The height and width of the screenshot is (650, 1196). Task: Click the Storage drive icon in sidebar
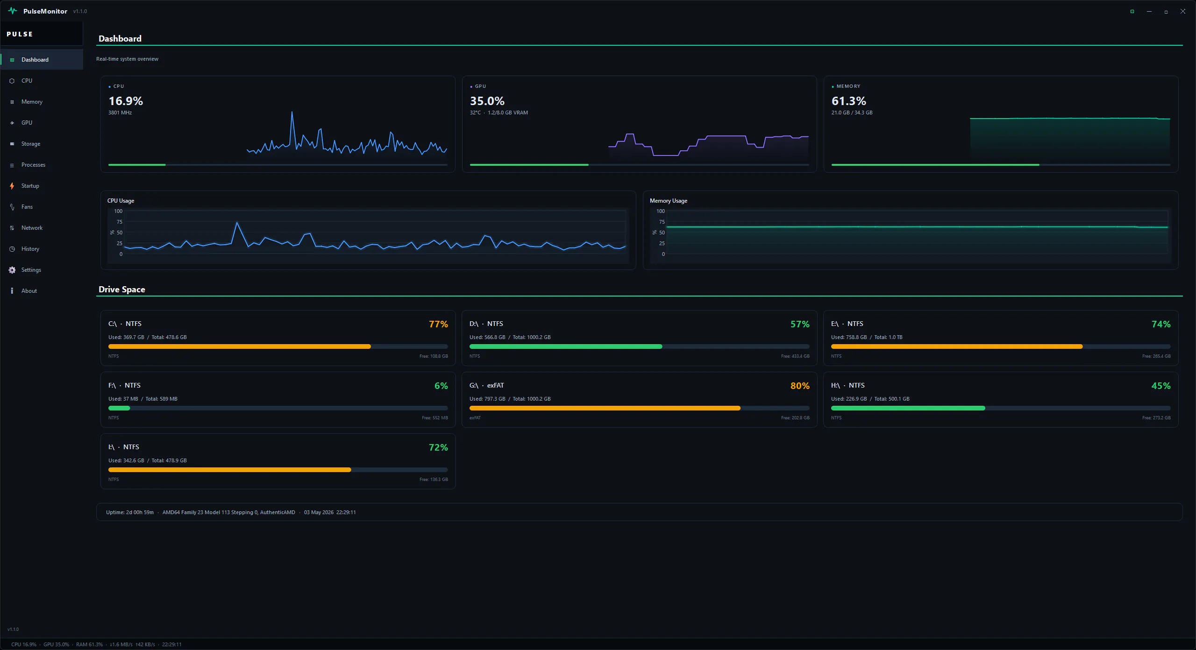pos(12,144)
